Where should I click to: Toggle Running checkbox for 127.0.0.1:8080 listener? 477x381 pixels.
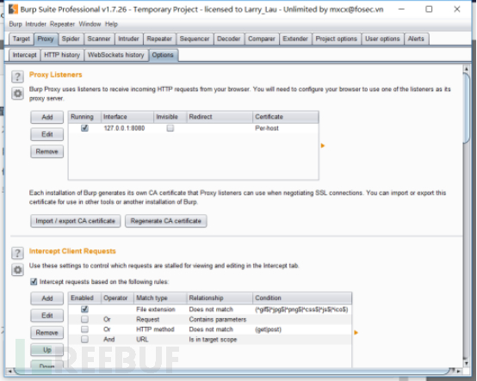84,128
